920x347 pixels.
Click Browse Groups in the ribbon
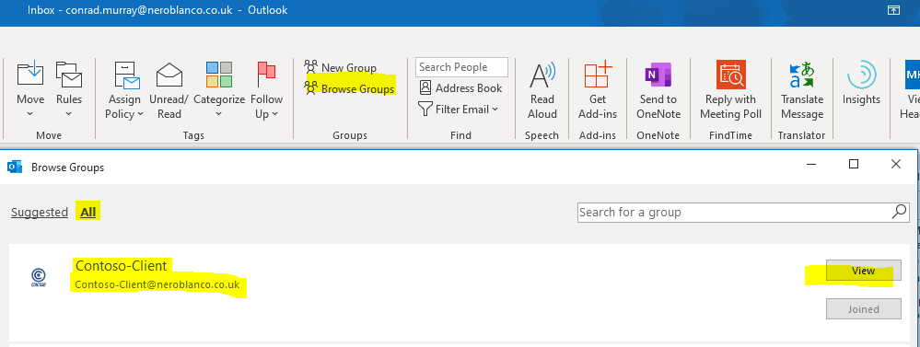tap(350, 88)
